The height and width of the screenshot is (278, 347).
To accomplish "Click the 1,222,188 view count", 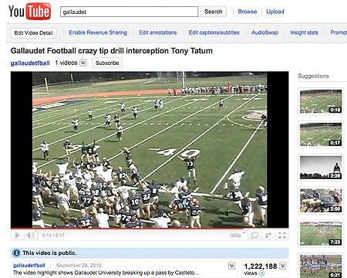I will [261, 266].
